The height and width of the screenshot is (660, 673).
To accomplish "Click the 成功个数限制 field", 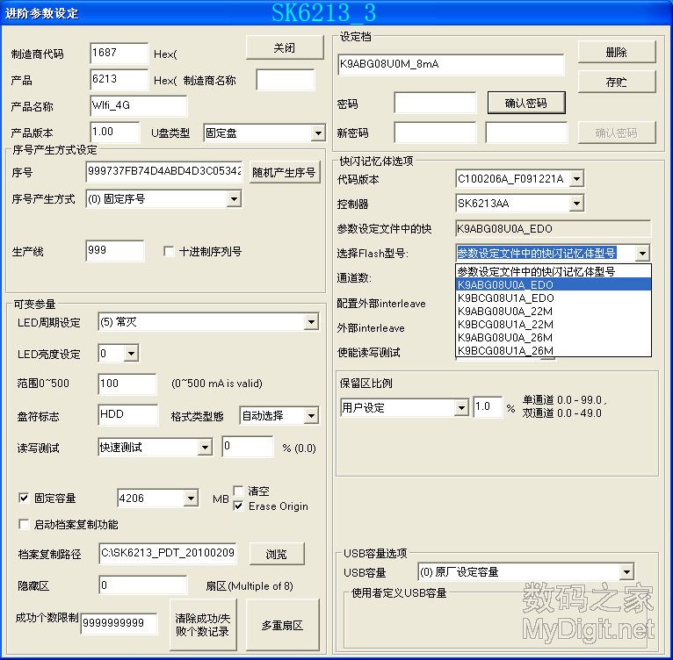I will [119, 623].
